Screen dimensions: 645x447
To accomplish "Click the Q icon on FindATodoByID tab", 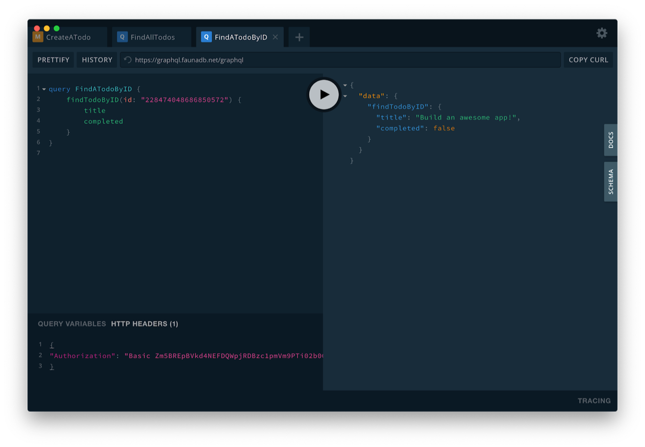I will tap(206, 37).
